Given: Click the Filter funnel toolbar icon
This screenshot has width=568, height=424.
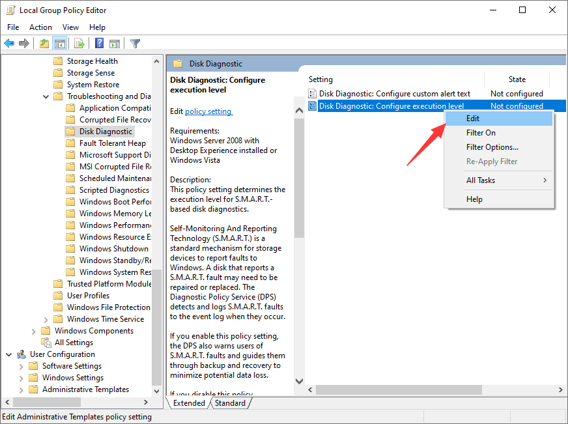Looking at the screenshot, I should tap(135, 44).
